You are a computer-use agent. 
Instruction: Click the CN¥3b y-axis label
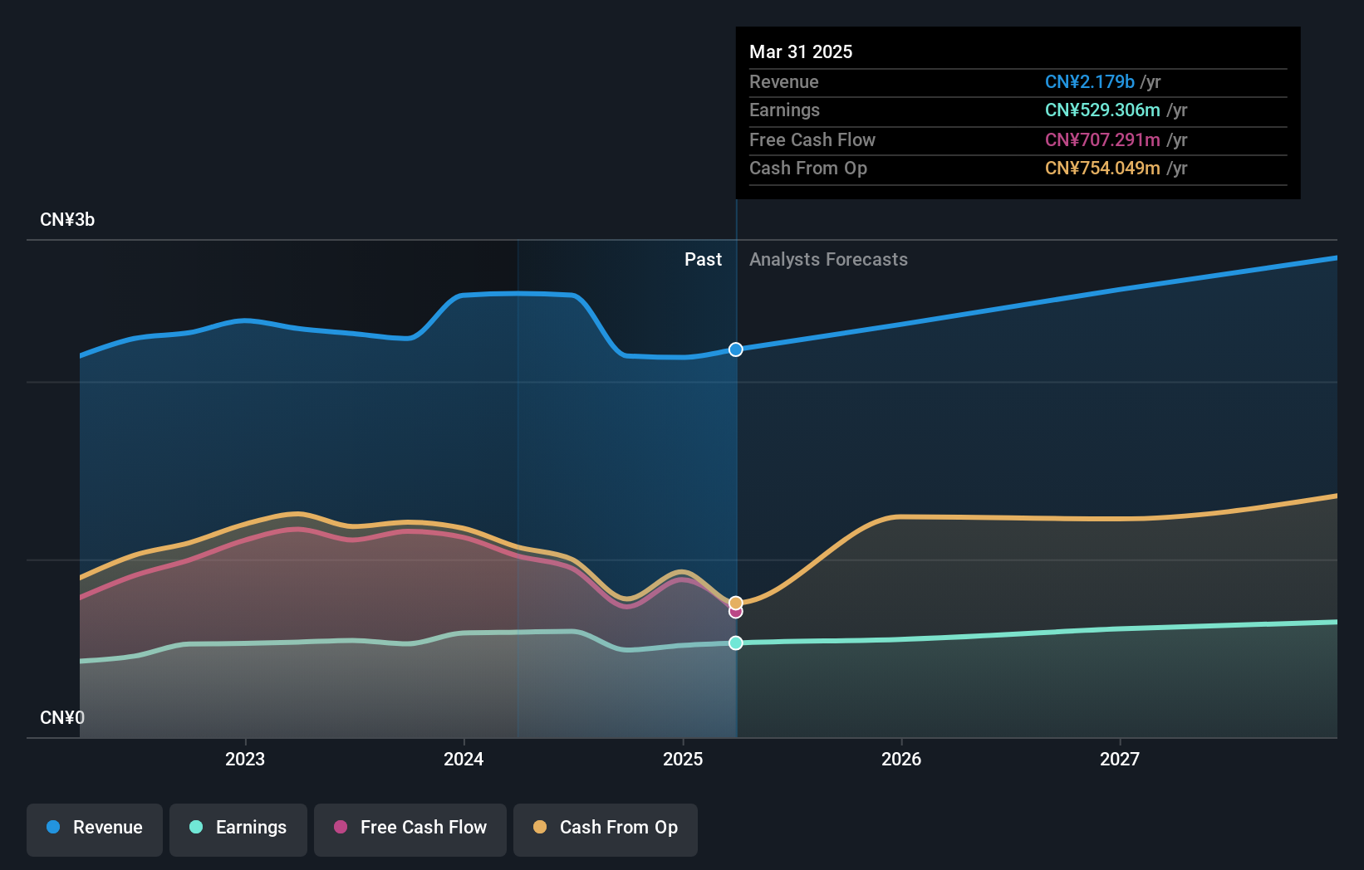(67, 220)
